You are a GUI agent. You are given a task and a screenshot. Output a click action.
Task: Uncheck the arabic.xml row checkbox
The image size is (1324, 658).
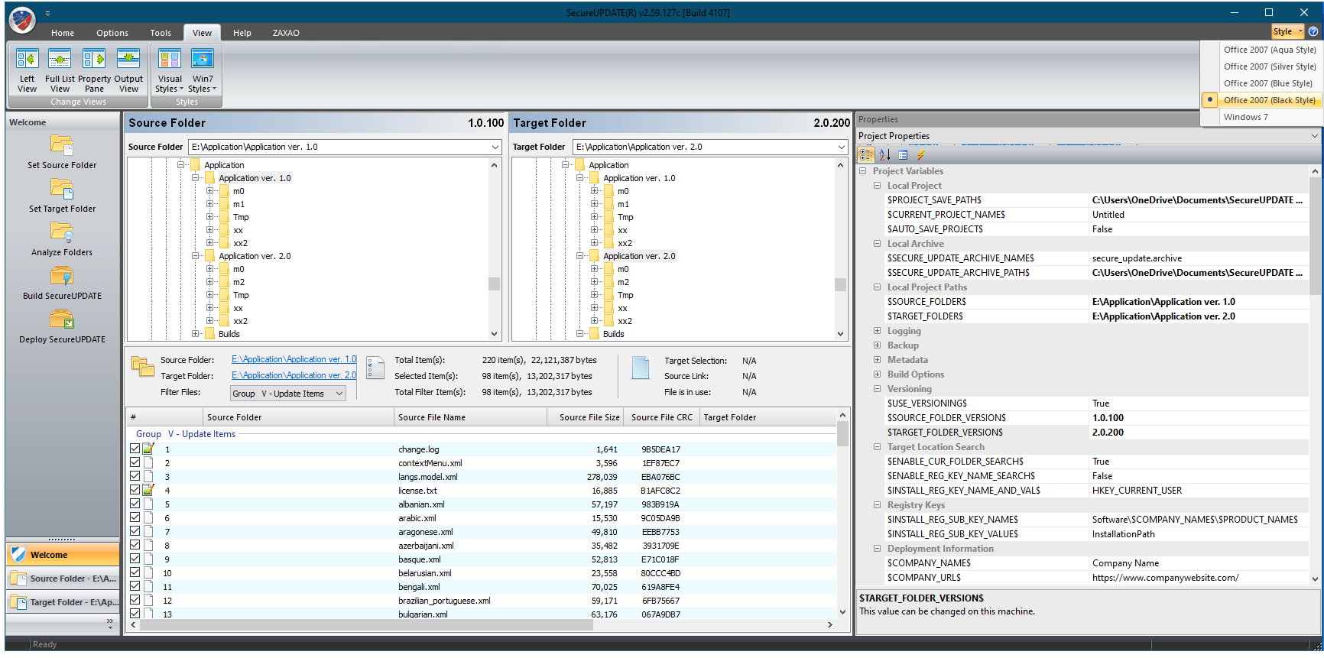pyautogui.click(x=135, y=517)
